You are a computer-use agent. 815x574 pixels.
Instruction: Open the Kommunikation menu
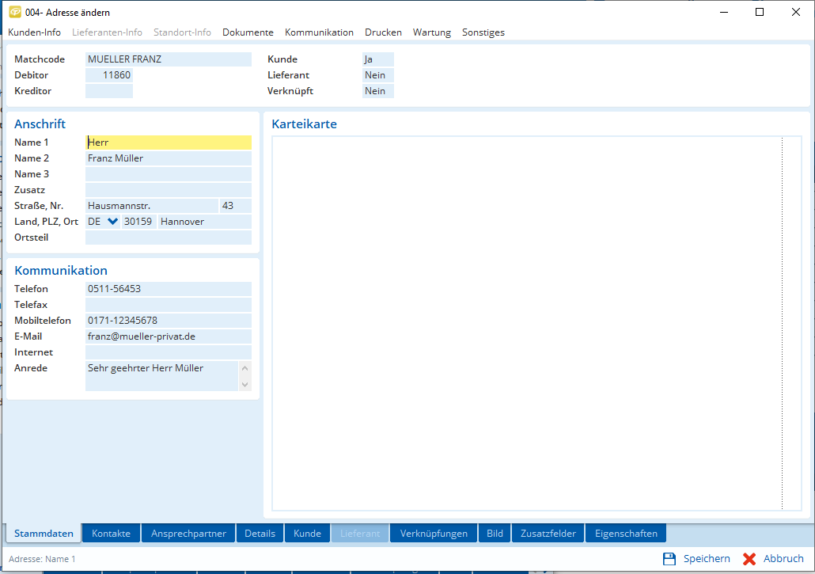point(319,32)
